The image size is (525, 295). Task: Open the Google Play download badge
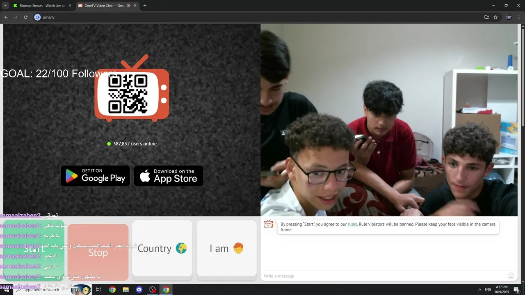95,176
